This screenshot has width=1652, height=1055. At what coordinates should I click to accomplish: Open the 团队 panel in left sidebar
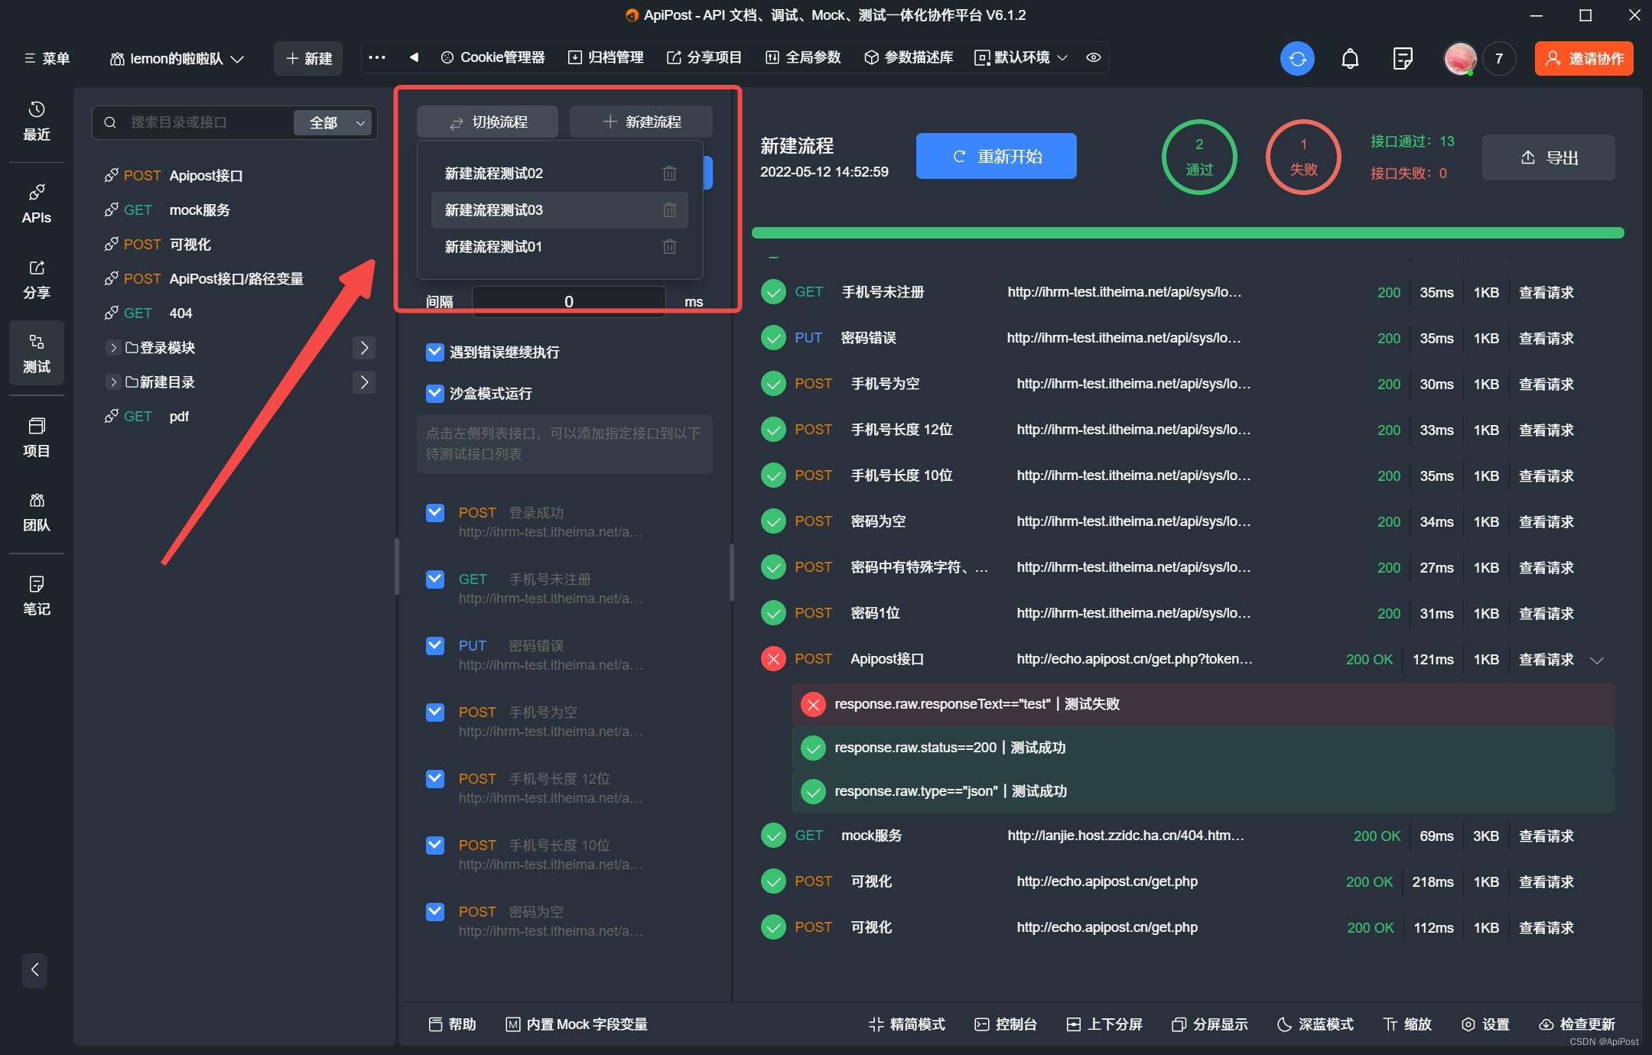(x=36, y=512)
